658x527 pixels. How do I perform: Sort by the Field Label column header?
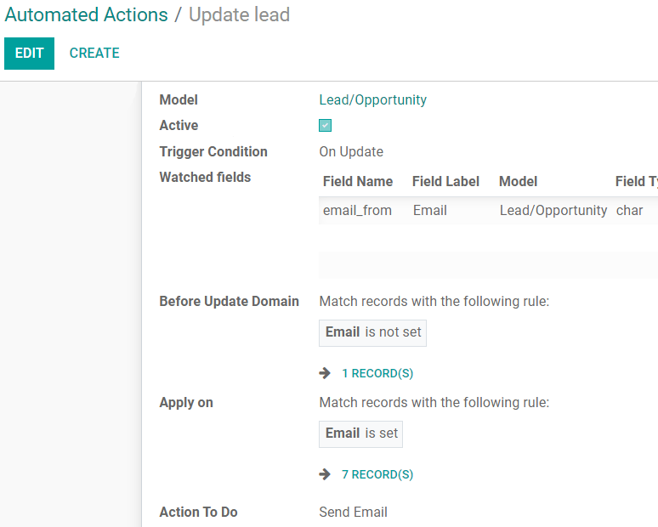coord(445,182)
